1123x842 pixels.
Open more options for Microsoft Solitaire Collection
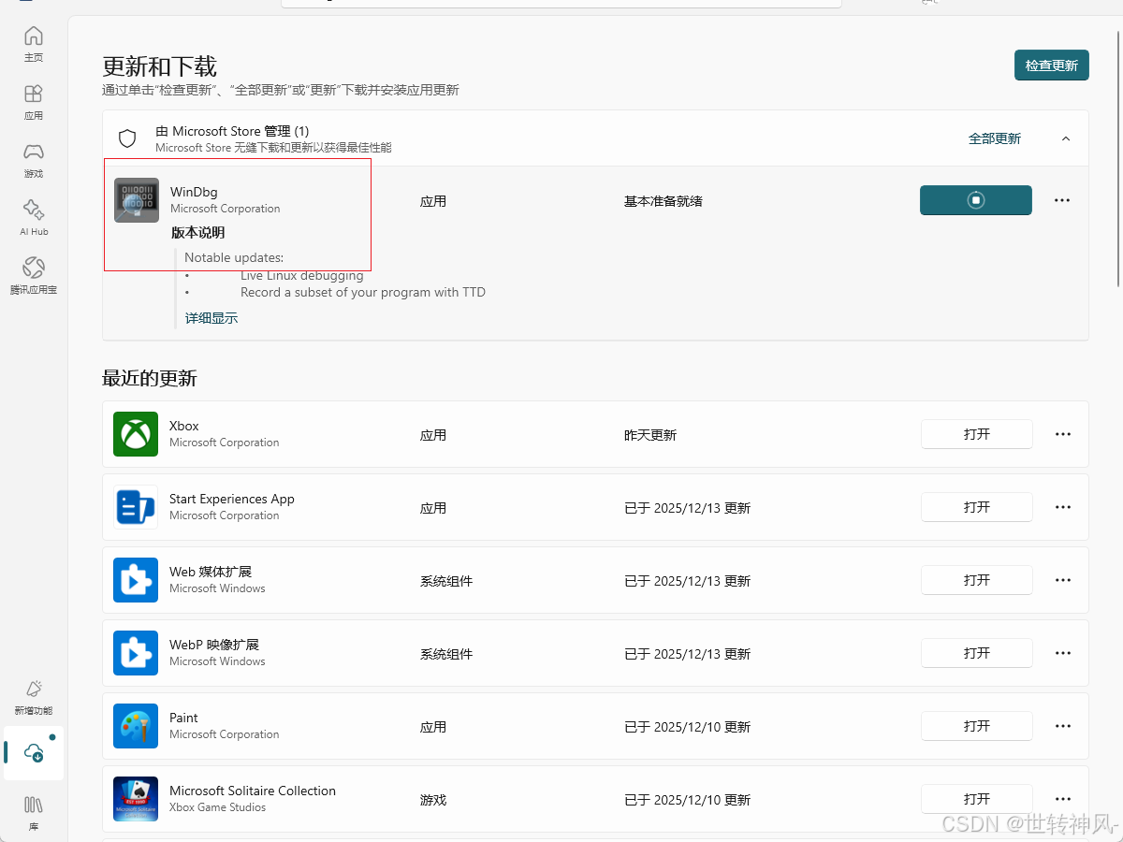[1063, 799]
